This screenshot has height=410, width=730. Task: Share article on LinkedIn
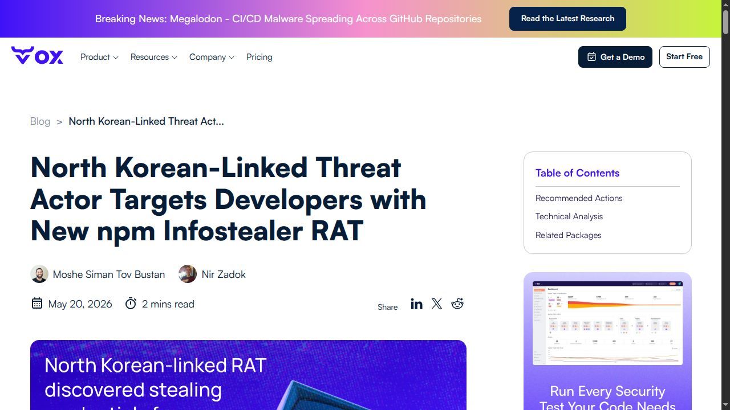(416, 304)
